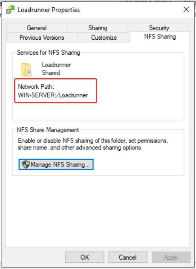The width and height of the screenshot is (196, 269).
Task: Click the WIN-SERVER:/Loadrunner network path text
Action: (x=53, y=95)
